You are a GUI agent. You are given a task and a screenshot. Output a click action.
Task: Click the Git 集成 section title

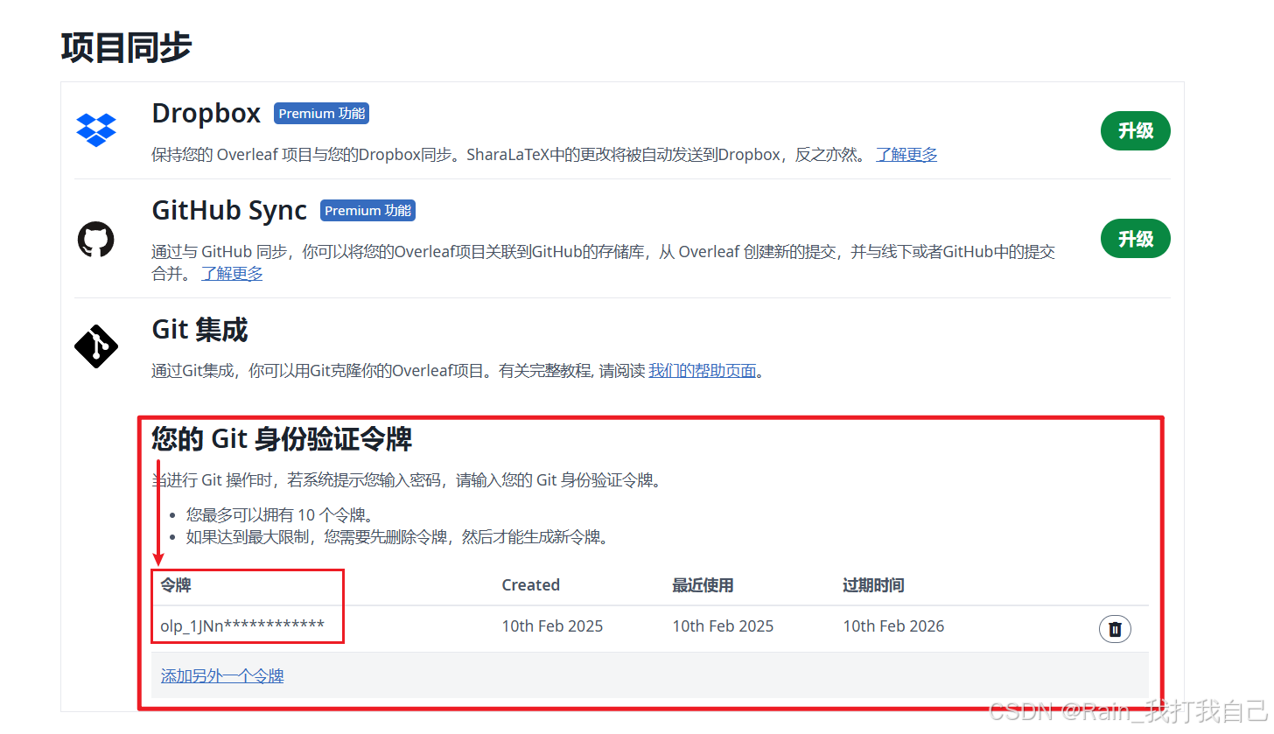tap(199, 330)
